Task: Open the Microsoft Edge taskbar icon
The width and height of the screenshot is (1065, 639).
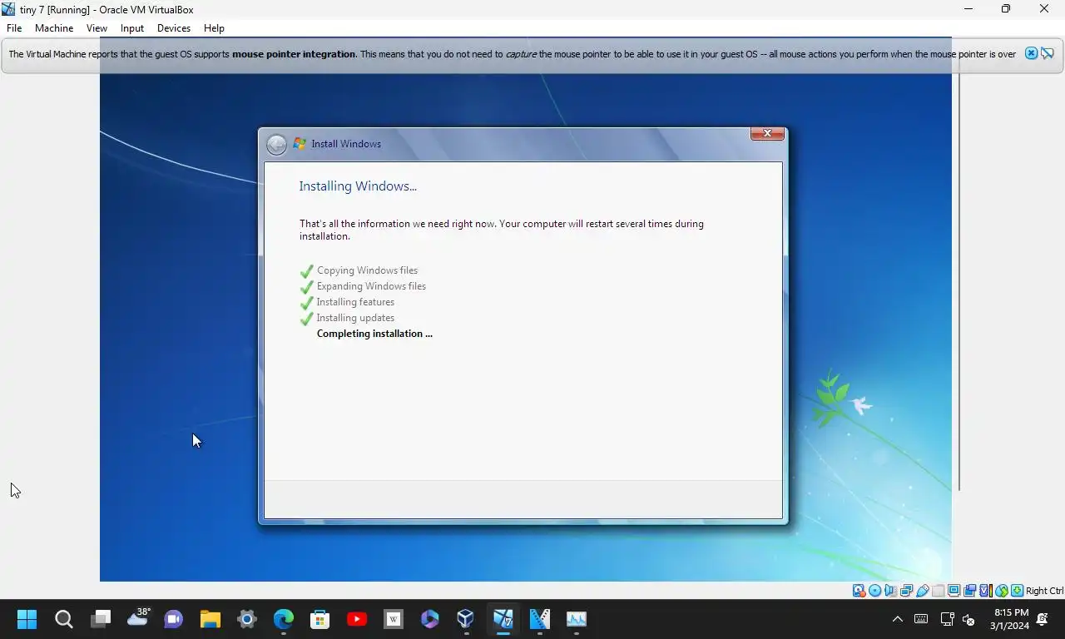Action: (x=283, y=619)
